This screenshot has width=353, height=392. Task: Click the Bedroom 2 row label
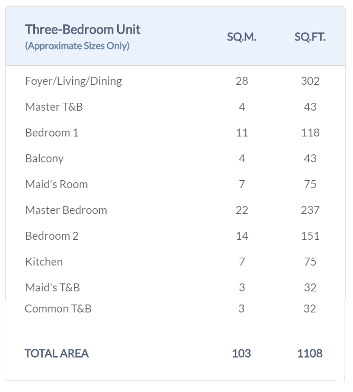click(x=52, y=236)
